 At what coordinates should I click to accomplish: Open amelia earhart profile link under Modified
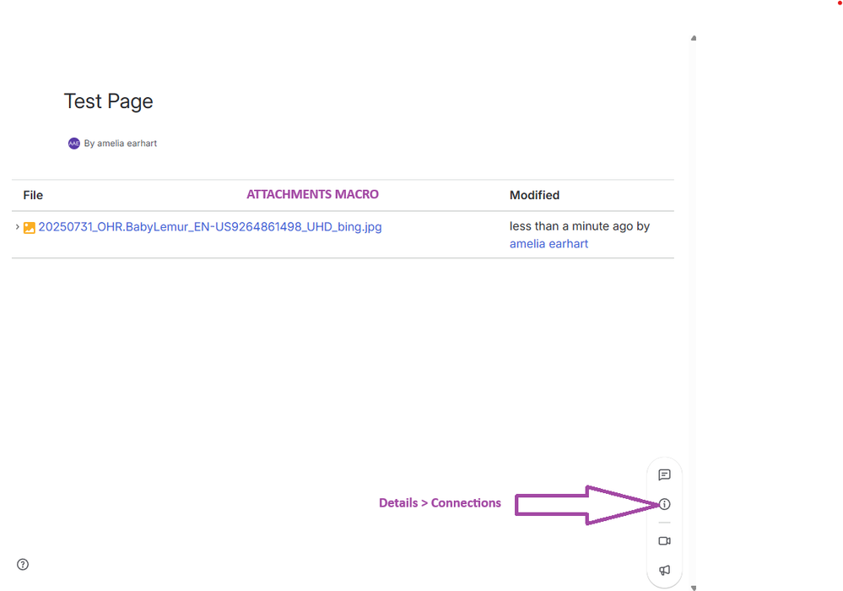(548, 244)
